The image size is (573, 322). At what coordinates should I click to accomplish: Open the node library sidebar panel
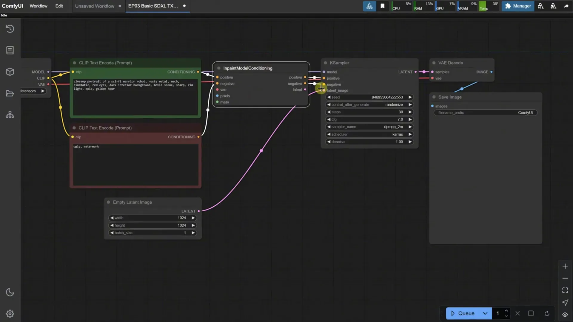[x=10, y=50]
